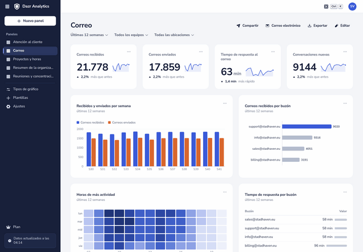The width and height of the screenshot is (363, 252).
Task: Open Reuniones y concentración panel
Action: [30, 76]
